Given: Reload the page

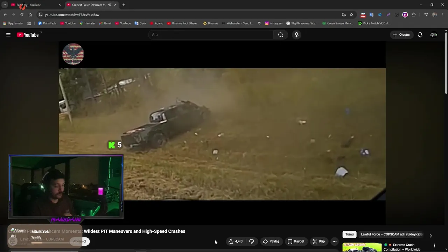Looking at the screenshot, I should tap(22, 15).
